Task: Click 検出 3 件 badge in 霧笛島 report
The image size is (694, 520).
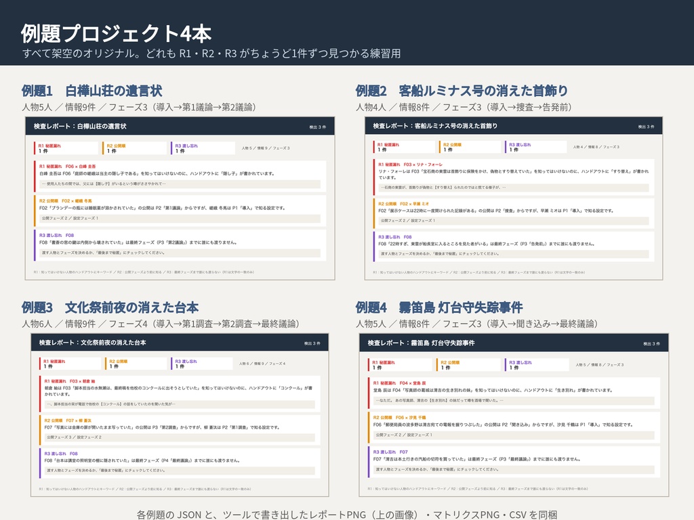Action: click(651, 343)
